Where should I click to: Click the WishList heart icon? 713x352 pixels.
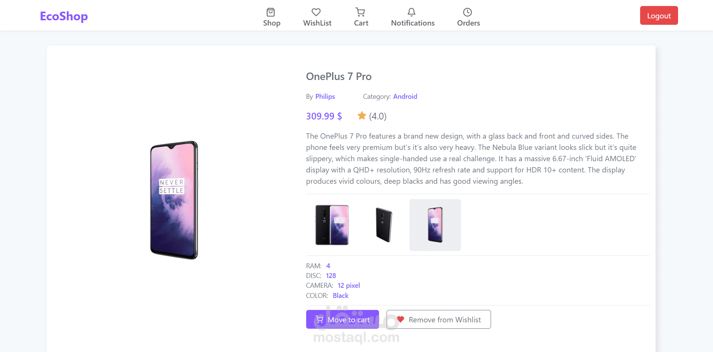click(316, 12)
